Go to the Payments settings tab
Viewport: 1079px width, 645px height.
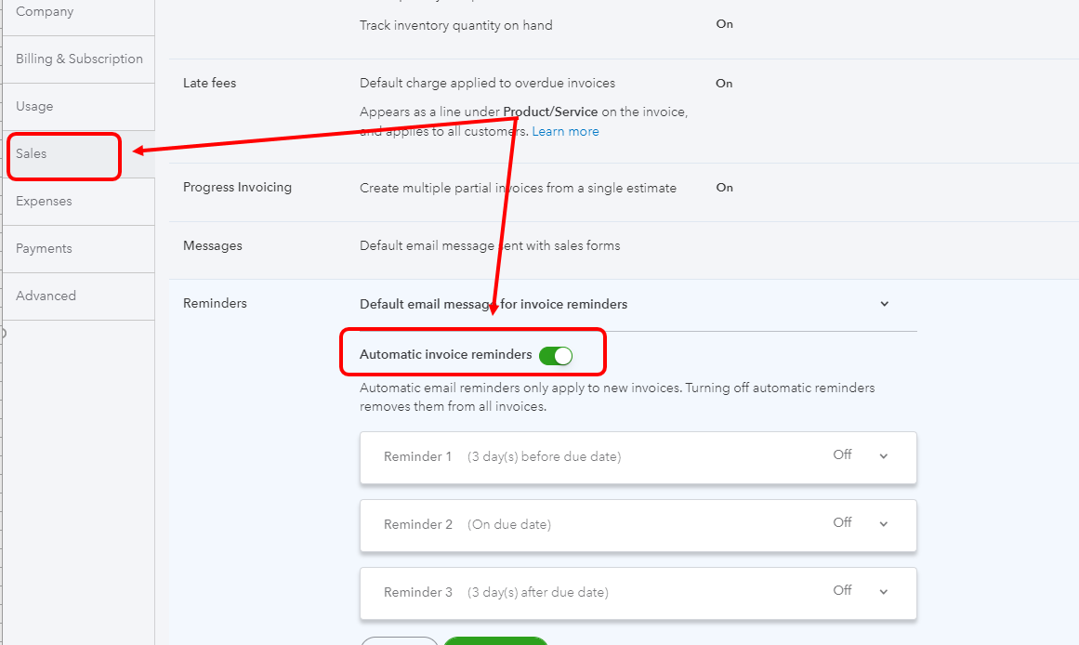44,247
